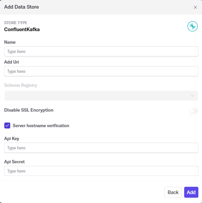202x203 pixels.
Task: Close the Add Data Store dialog
Action: [195, 7]
